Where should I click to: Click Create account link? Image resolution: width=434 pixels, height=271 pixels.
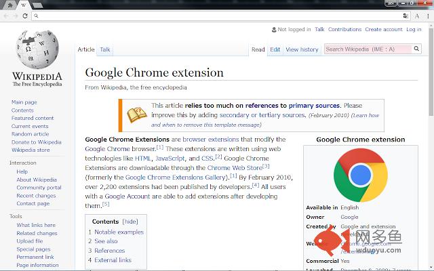tap(384, 29)
